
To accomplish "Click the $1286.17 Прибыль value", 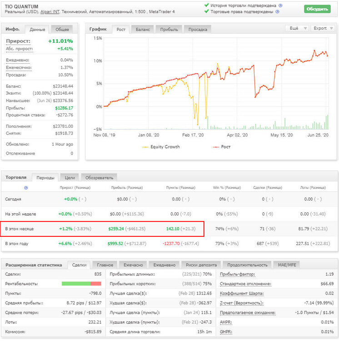I will point(64,108).
